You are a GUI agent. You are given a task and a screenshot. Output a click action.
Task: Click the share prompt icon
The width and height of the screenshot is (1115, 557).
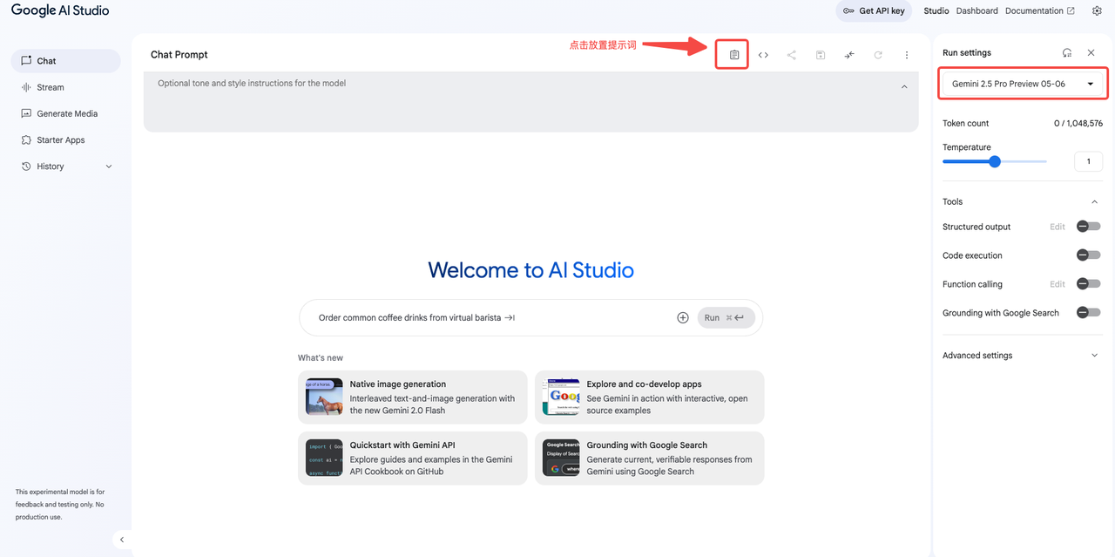pos(791,55)
